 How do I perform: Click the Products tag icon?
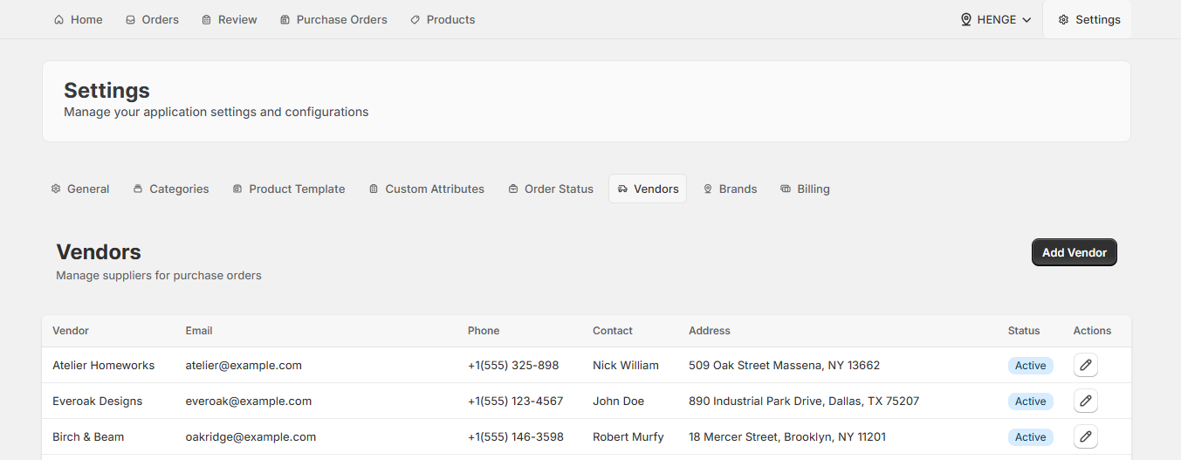point(415,19)
